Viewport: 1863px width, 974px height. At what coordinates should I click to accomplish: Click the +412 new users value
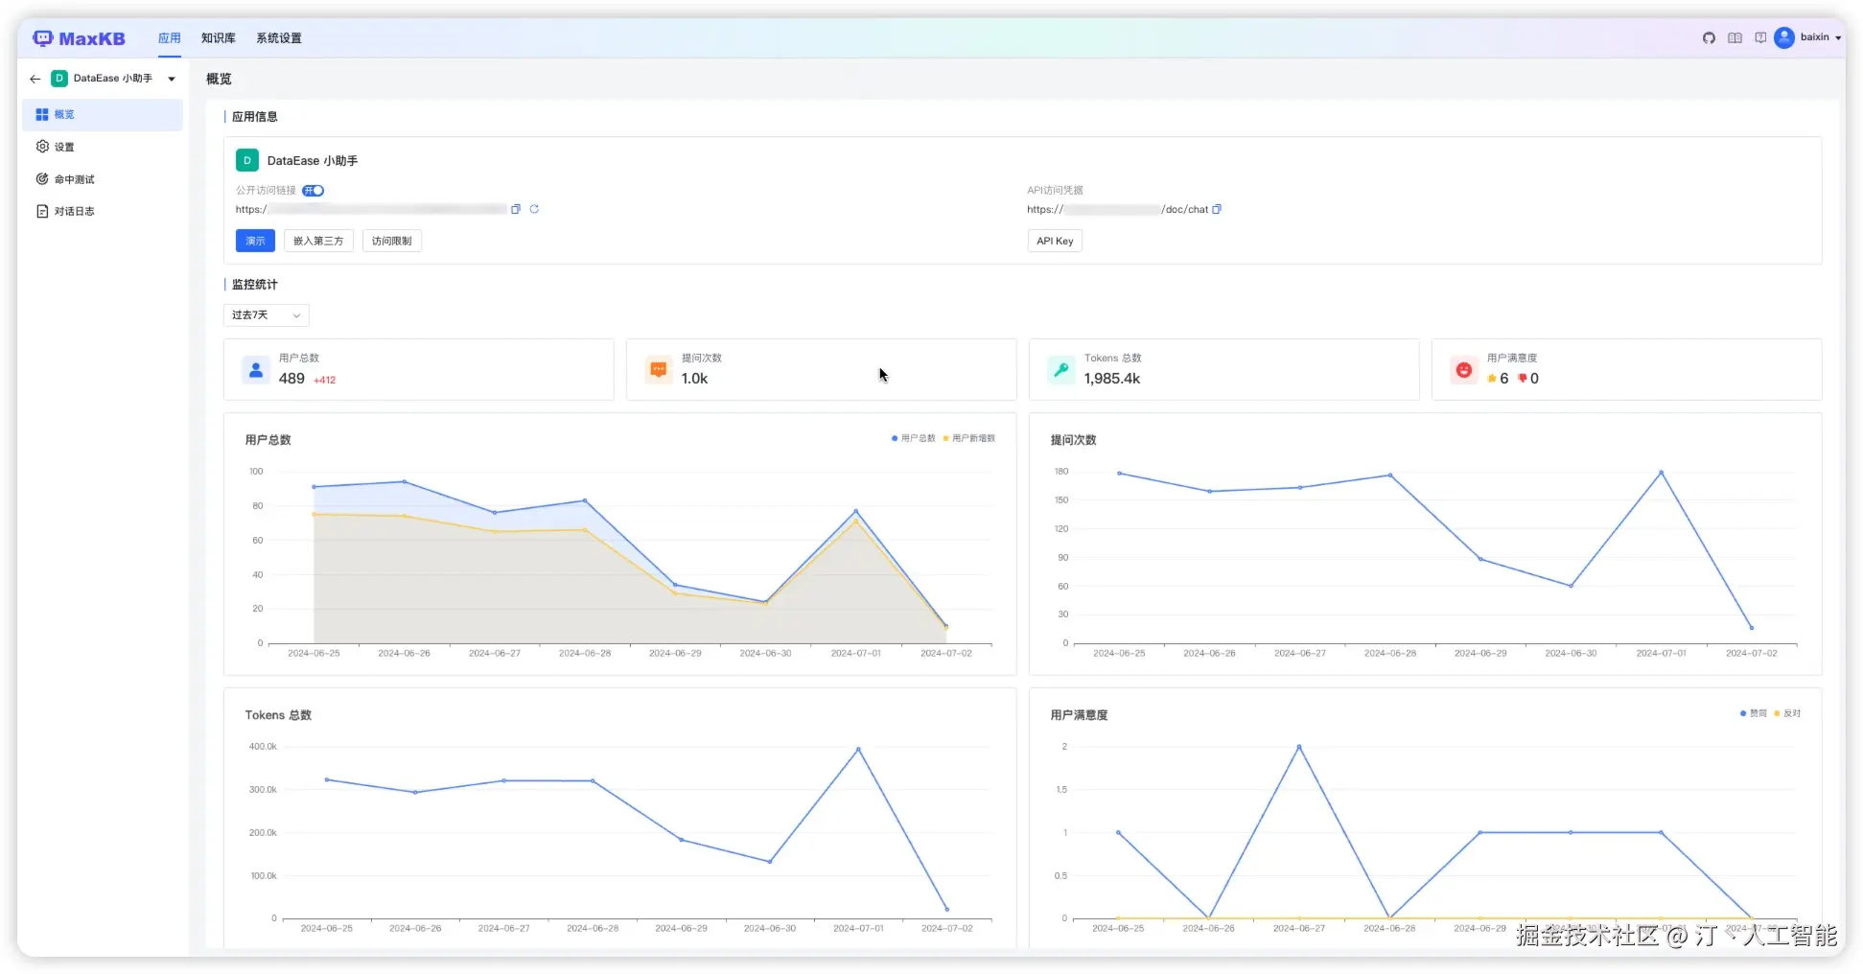click(x=325, y=381)
